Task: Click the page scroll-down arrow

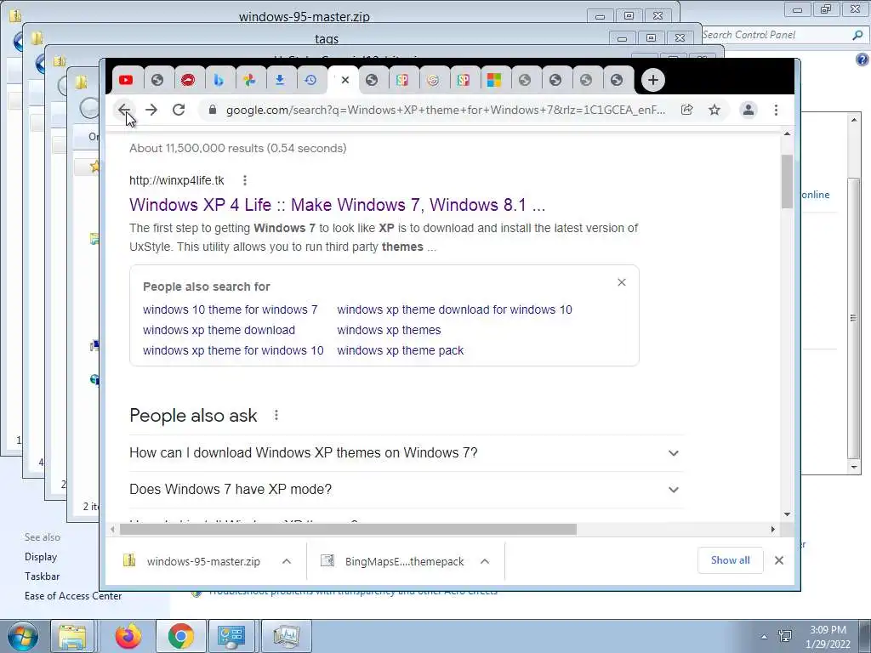Action: (787, 514)
